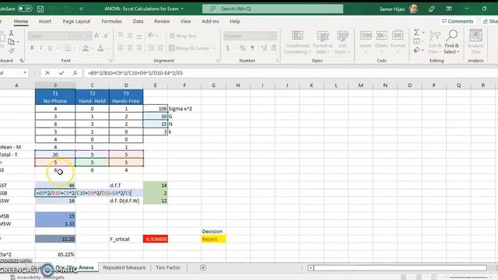Click the horizontal scrollbar
The image size is (498, 280).
(x=399, y=268)
